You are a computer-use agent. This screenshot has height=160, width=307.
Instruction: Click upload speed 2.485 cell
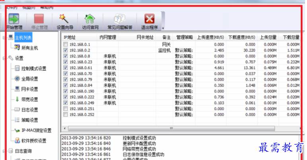click(x=219, y=50)
